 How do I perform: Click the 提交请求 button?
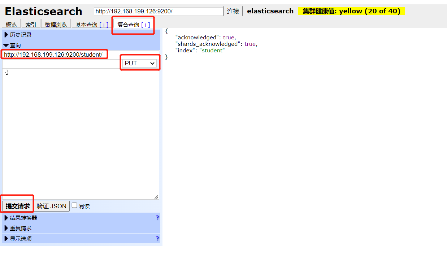coord(18,206)
